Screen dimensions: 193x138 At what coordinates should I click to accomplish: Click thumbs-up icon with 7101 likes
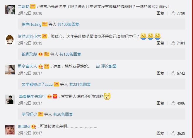click(173, 43)
